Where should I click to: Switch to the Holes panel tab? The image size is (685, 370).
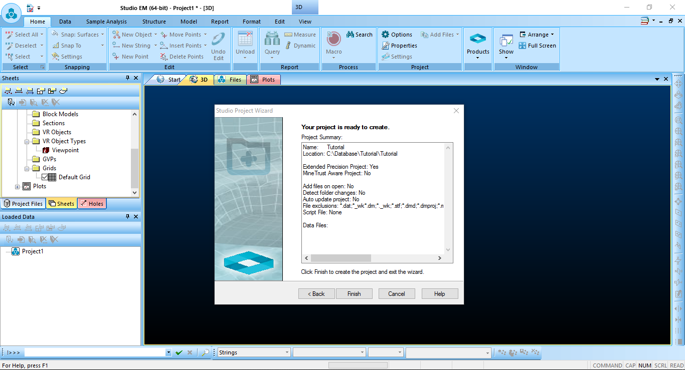(x=91, y=204)
